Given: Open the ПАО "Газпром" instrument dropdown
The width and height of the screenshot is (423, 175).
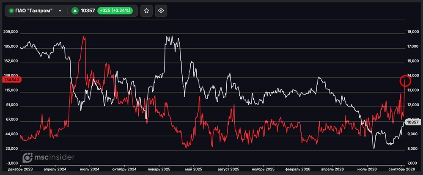Looking at the screenshot, I should (x=36, y=11).
